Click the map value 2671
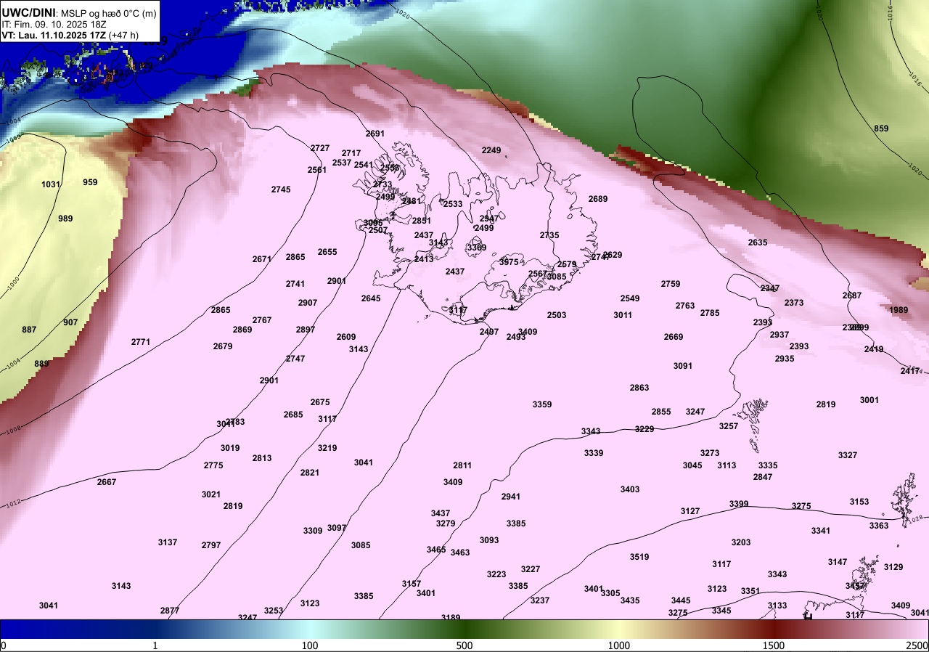Viewport: 929px width, 652px height. (262, 259)
